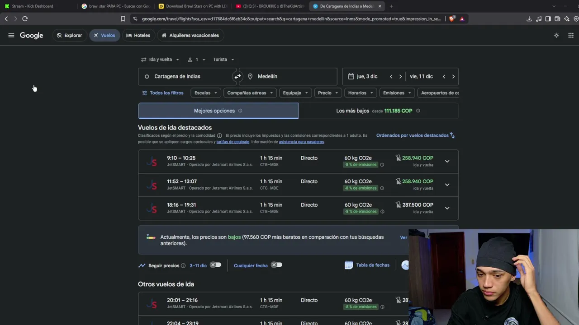Open the Equipaje filter dropdown
The height and width of the screenshot is (325, 579).
(295, 93)
